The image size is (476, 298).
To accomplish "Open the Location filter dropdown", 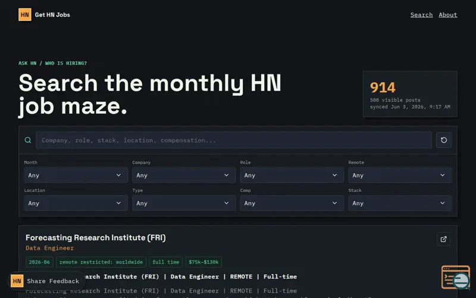I will [76, 203].
